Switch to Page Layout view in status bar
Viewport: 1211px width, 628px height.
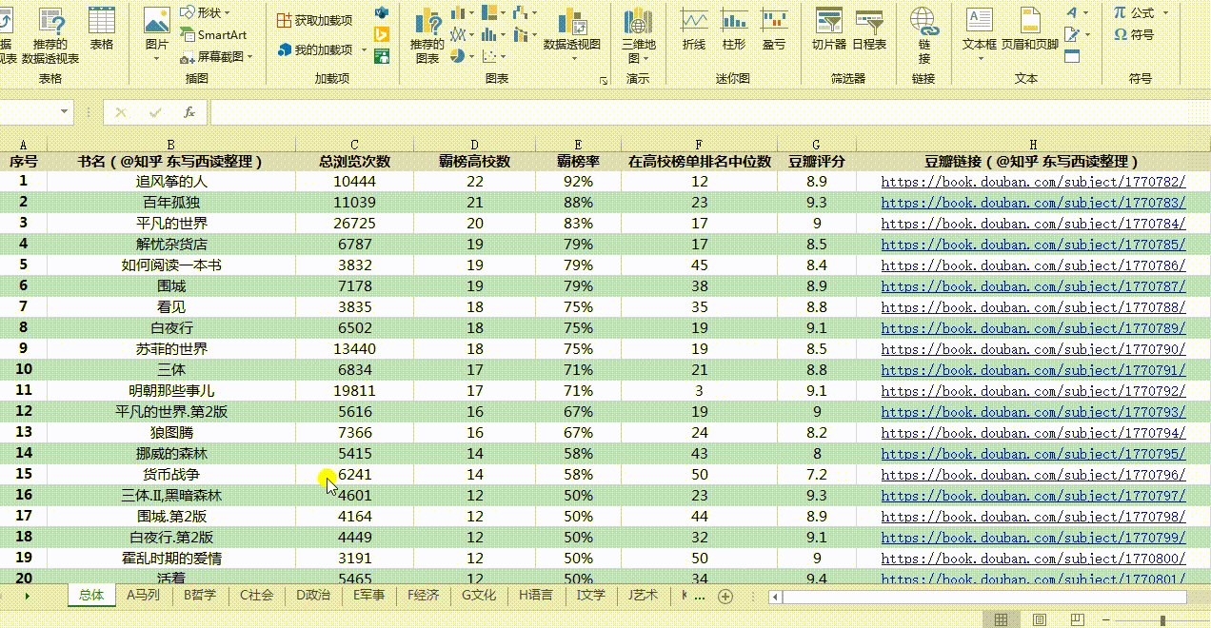1041,620
